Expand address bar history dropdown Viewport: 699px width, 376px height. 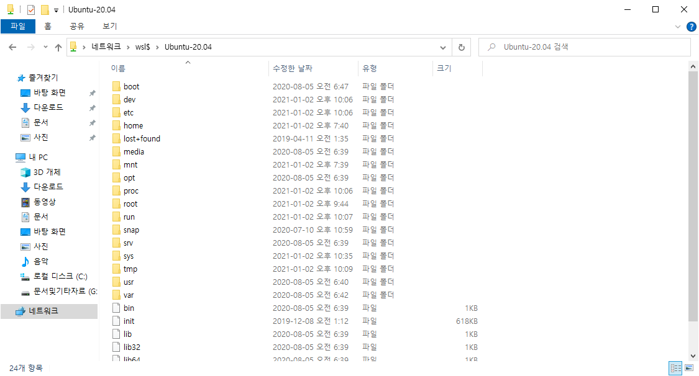(x=442, y=47)
